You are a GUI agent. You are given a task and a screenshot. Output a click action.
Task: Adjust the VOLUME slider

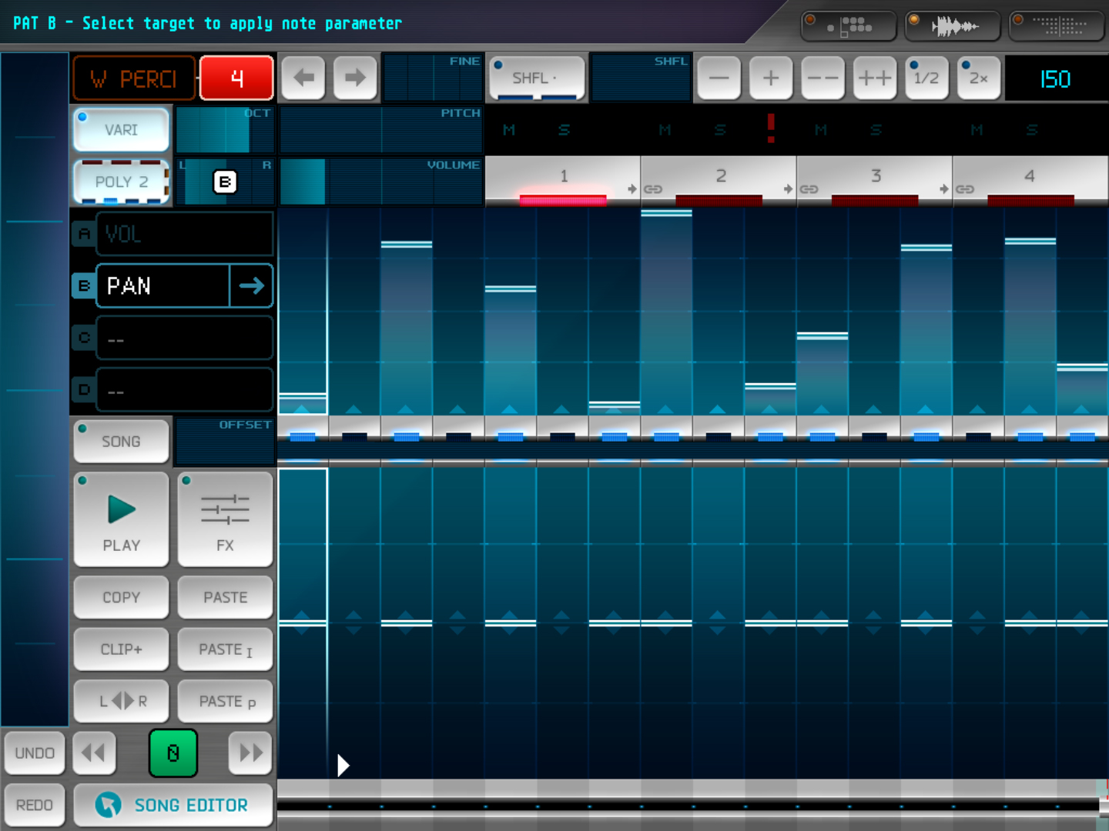tap(380, 183)
